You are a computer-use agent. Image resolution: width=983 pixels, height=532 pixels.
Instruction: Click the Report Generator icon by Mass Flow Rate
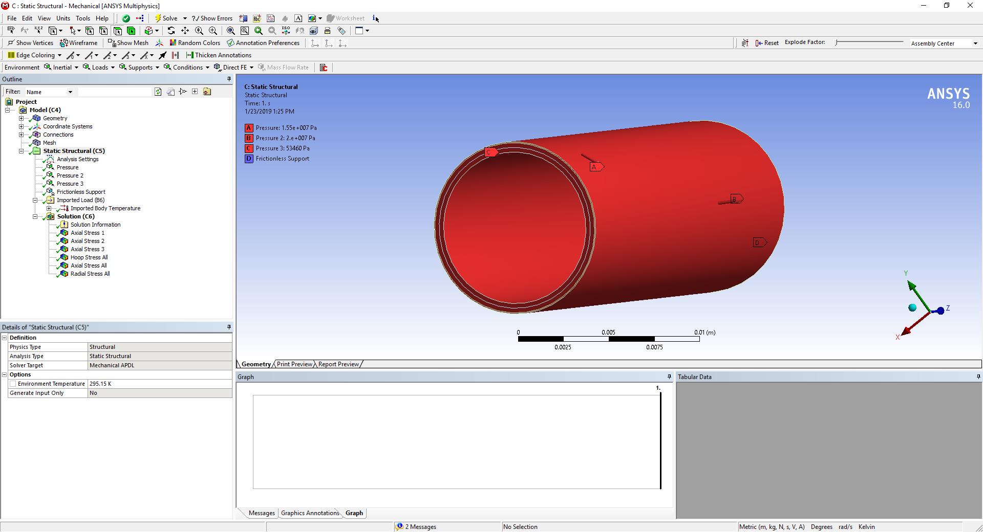pyautogui.click(x=324, y=68)
